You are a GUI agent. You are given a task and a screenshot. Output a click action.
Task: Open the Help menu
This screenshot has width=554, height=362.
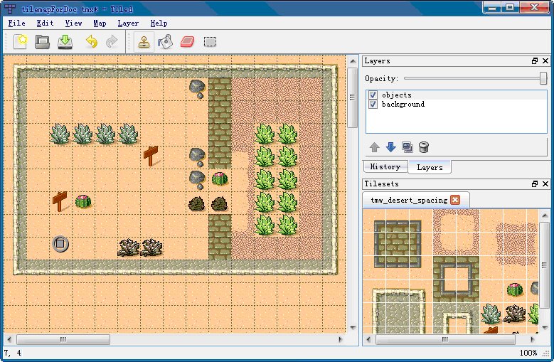pyautogui.click(x=159, y=23)
